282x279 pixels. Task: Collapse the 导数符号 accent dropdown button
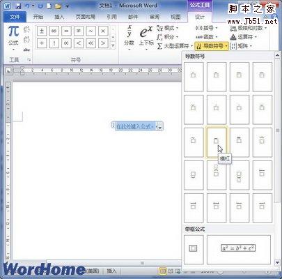(212, 46)
